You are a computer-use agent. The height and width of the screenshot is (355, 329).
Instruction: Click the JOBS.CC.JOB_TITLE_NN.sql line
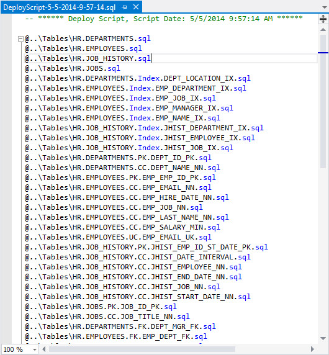(x=107, y=317)
